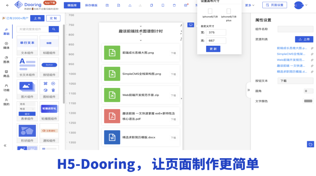
Task: Click 下载 for Web前端开发规范手册.zip
Action: (173, 96)
